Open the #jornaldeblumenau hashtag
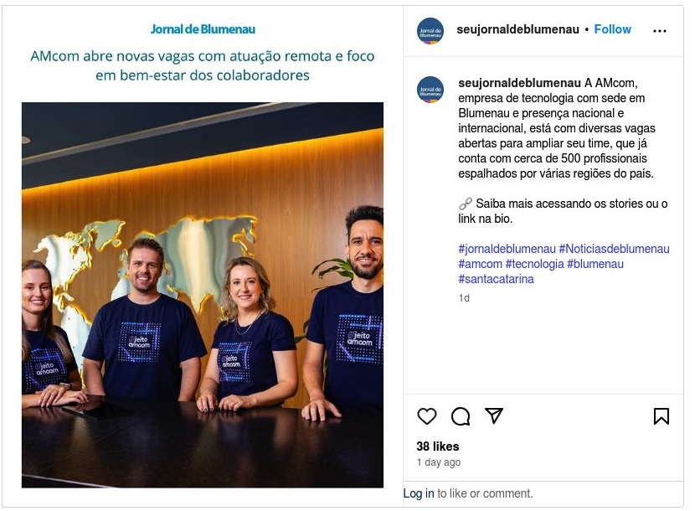 [507, 249]
